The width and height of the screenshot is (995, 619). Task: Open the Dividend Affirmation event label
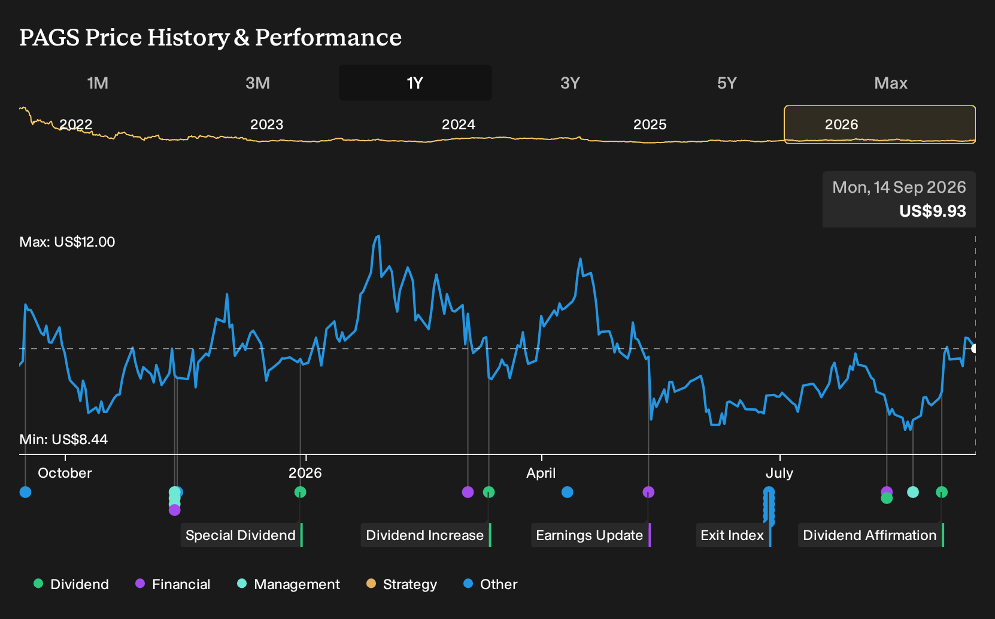pyautogui.click(x=870, y=535)
